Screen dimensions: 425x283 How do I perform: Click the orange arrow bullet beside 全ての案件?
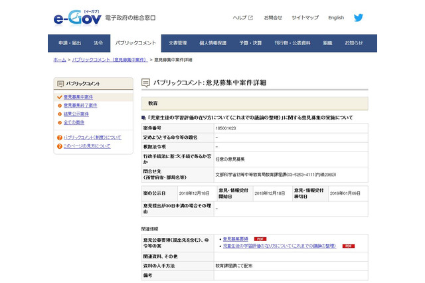[60, 122]
